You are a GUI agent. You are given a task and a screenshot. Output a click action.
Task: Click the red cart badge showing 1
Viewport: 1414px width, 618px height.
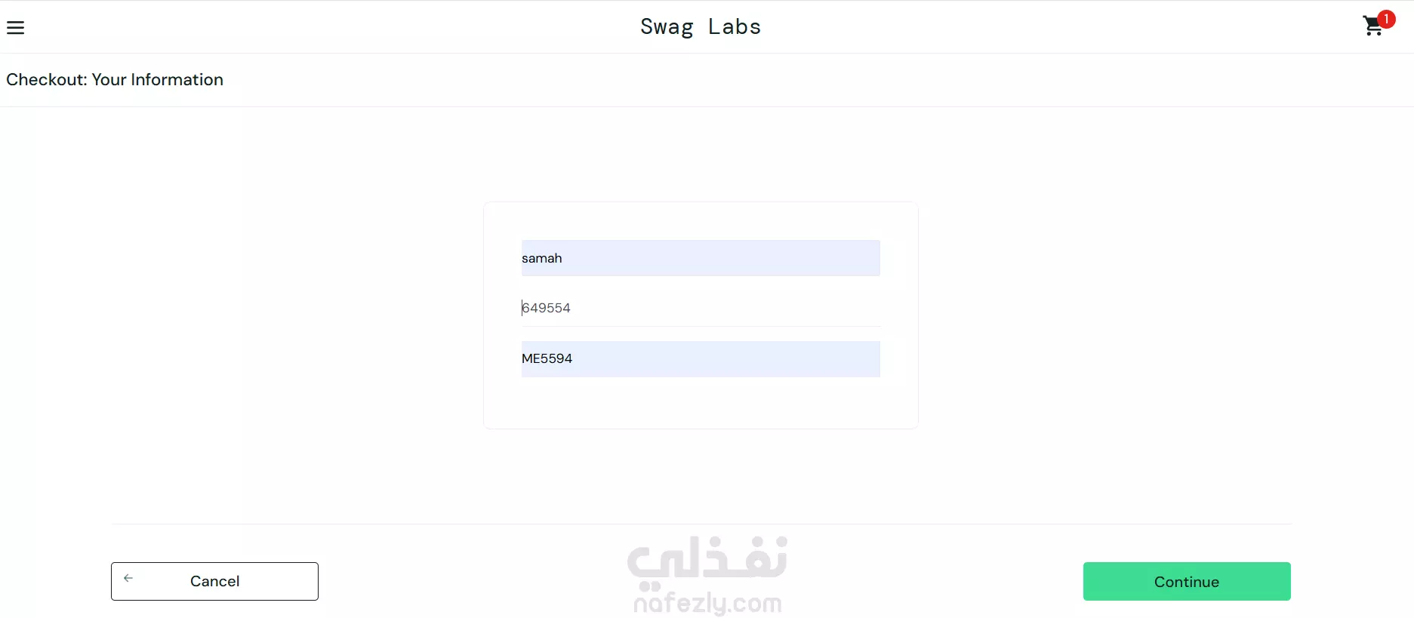1386,19
